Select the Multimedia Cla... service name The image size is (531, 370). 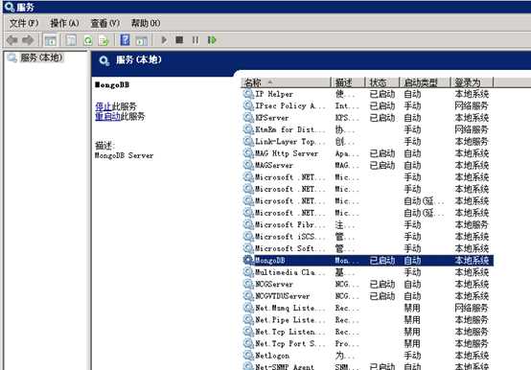tap(290, 272)
